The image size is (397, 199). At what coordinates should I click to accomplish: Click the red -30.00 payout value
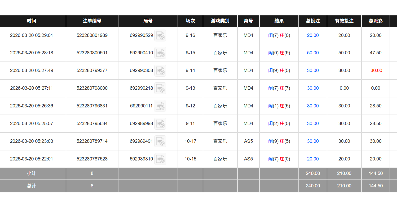click(x=376, y=70)
